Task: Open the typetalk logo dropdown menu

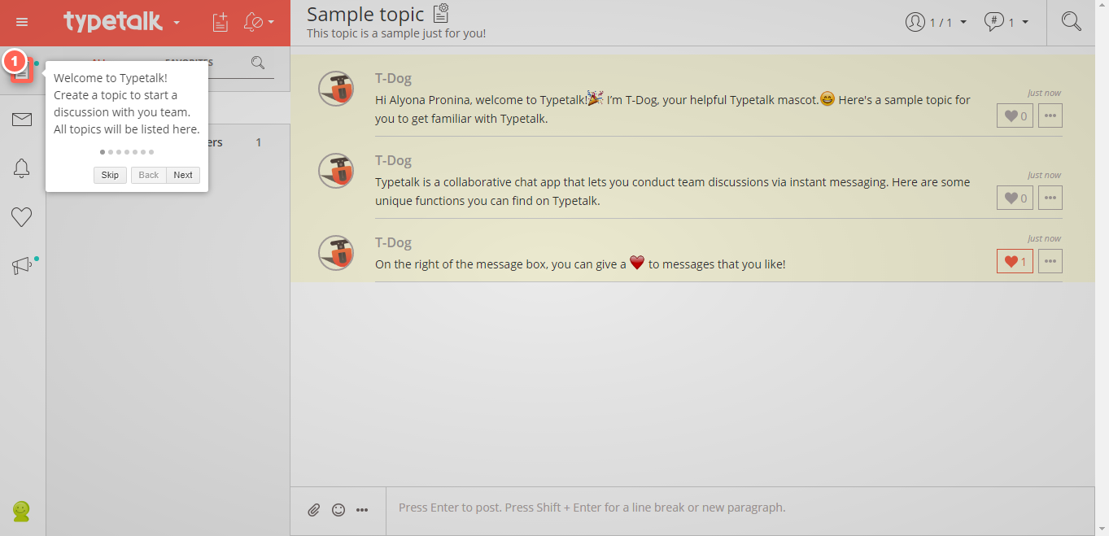Action: click(x=122, y=22)
